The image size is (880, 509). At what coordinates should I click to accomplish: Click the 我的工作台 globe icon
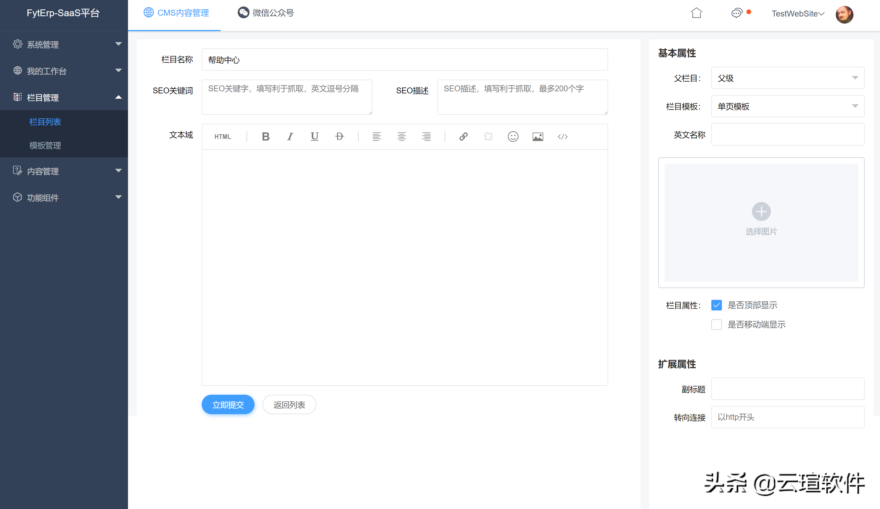click(17, 70)
